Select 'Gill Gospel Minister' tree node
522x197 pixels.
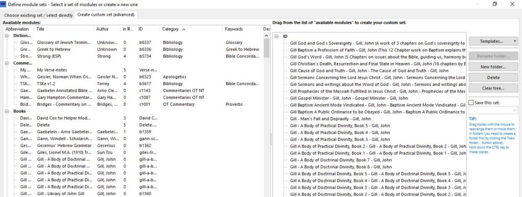tap(349, 98)
